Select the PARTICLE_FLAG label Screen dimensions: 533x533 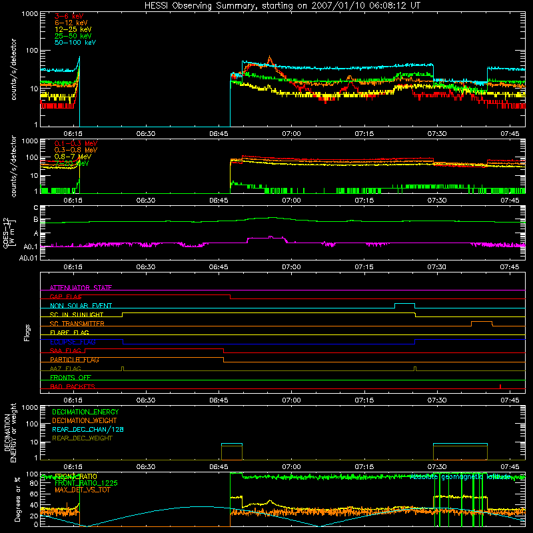[75, 360]
